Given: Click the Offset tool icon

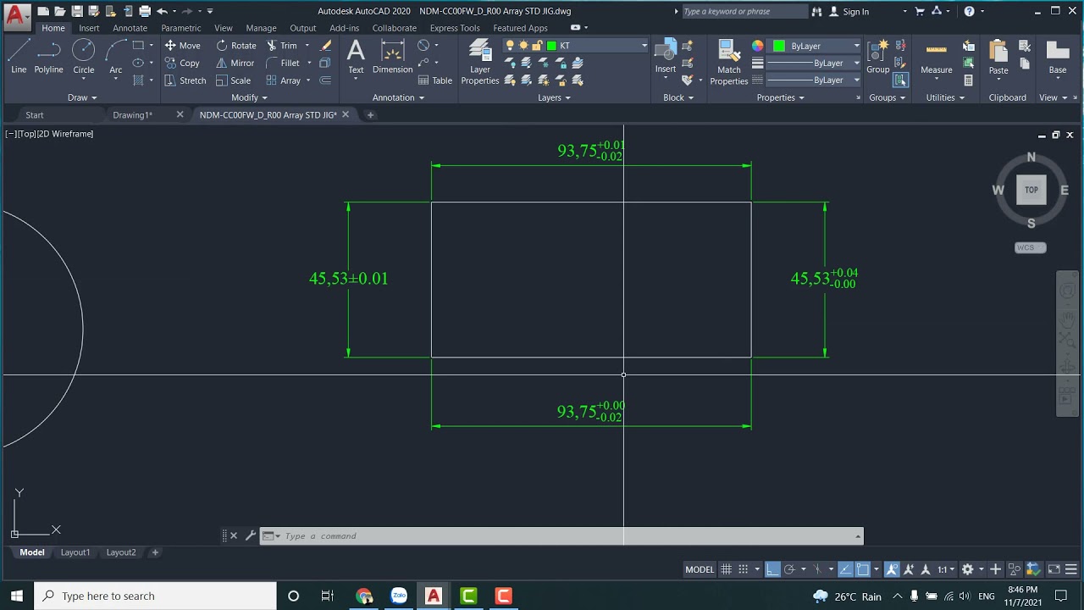Looking at the screenshot, I should [325, 80].
